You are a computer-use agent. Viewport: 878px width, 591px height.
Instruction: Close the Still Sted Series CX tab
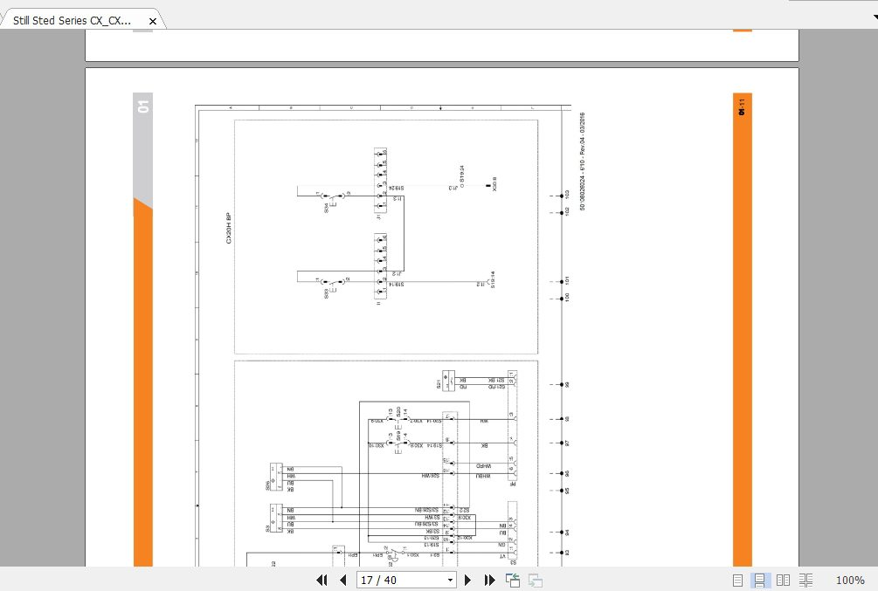click(152, 21)
